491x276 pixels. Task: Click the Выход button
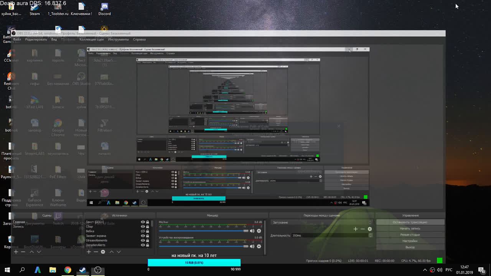[410, 247]
